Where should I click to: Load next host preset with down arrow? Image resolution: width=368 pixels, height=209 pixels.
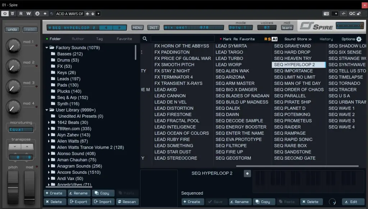(x=93, y=14)
